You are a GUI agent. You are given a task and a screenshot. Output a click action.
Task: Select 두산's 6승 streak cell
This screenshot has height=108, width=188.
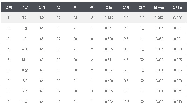pos(142,70)
